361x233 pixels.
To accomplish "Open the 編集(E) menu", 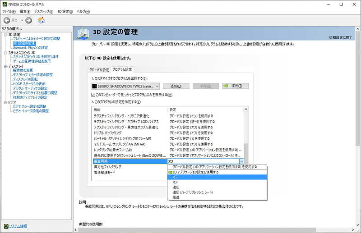I will 25,12.
